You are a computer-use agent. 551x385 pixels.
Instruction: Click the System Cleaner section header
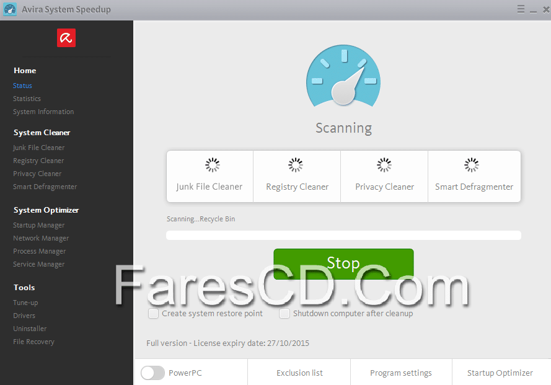(x=42, y=133)
